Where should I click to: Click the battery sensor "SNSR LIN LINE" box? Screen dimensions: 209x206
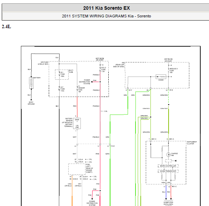pyautogui.click(x=77, y=124)
